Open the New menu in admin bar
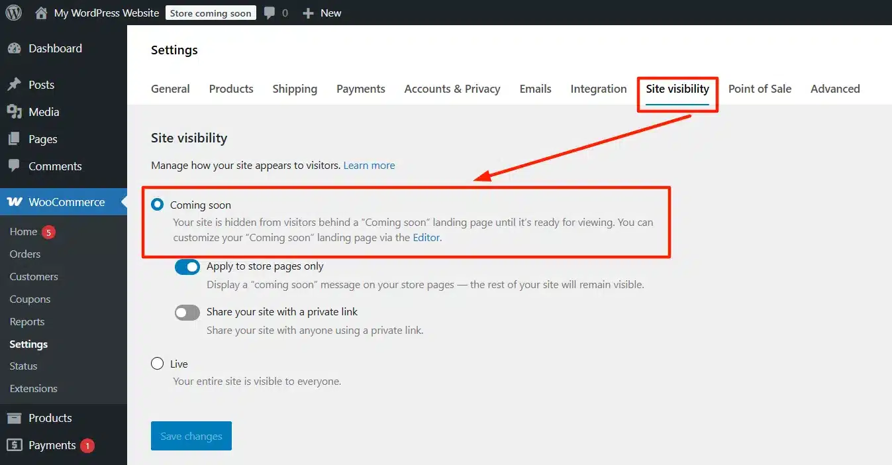892x465 pixels. tap(322, 13)
